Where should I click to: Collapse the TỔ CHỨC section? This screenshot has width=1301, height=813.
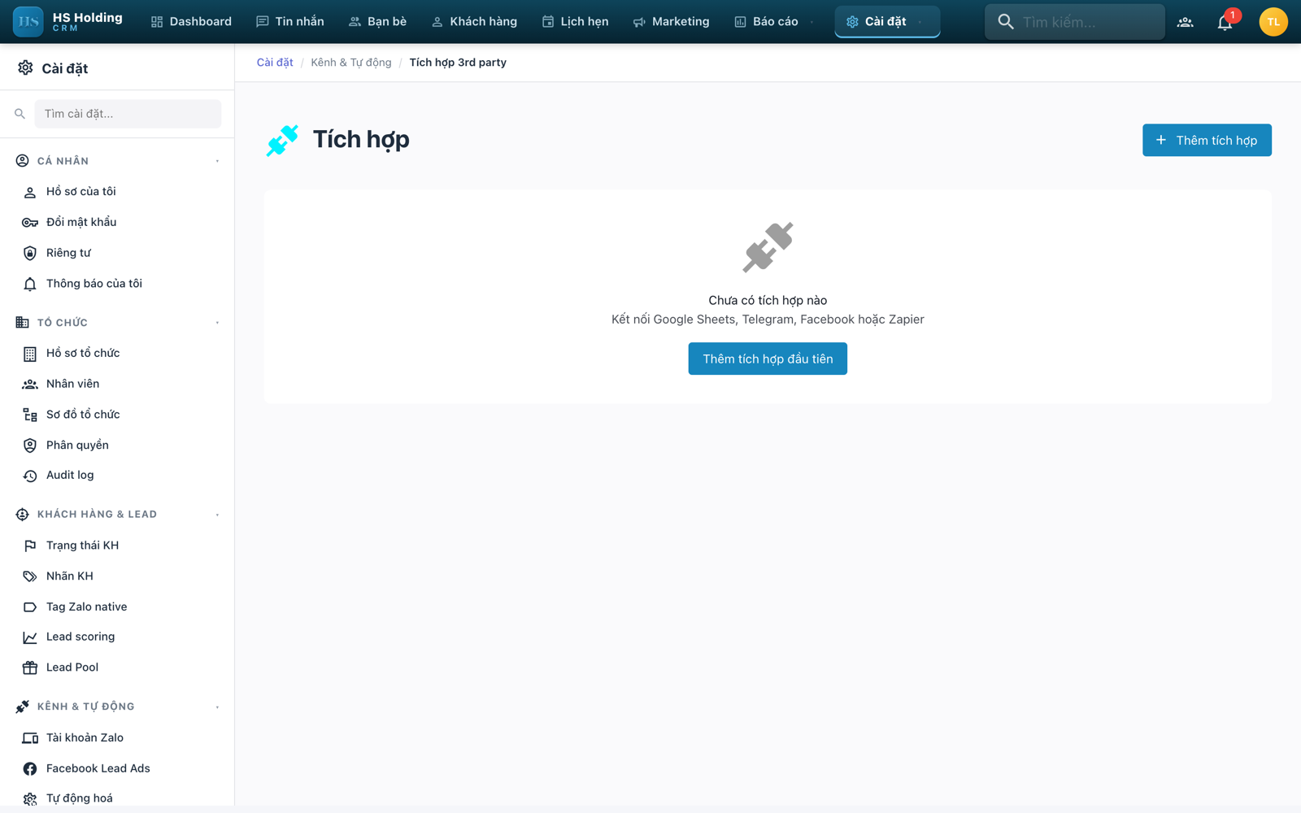pyautogui.click(x=217, y=323)
